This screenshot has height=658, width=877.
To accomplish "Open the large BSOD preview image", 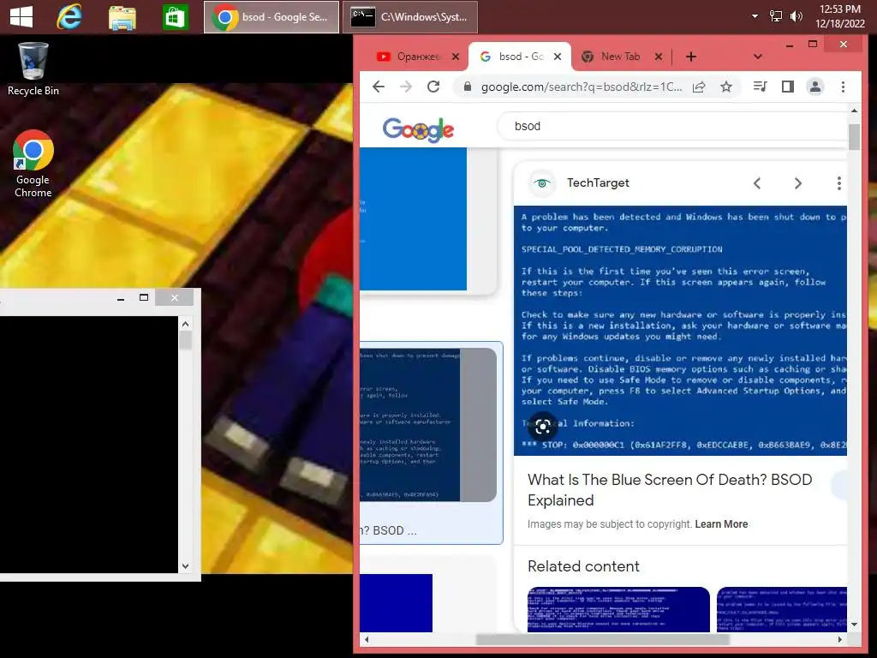I will click(x=680, y=330).
